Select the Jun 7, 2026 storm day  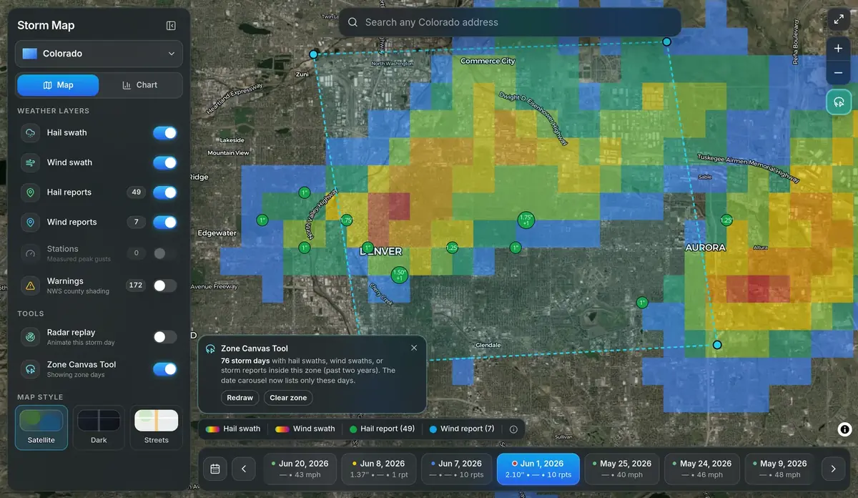456,469
